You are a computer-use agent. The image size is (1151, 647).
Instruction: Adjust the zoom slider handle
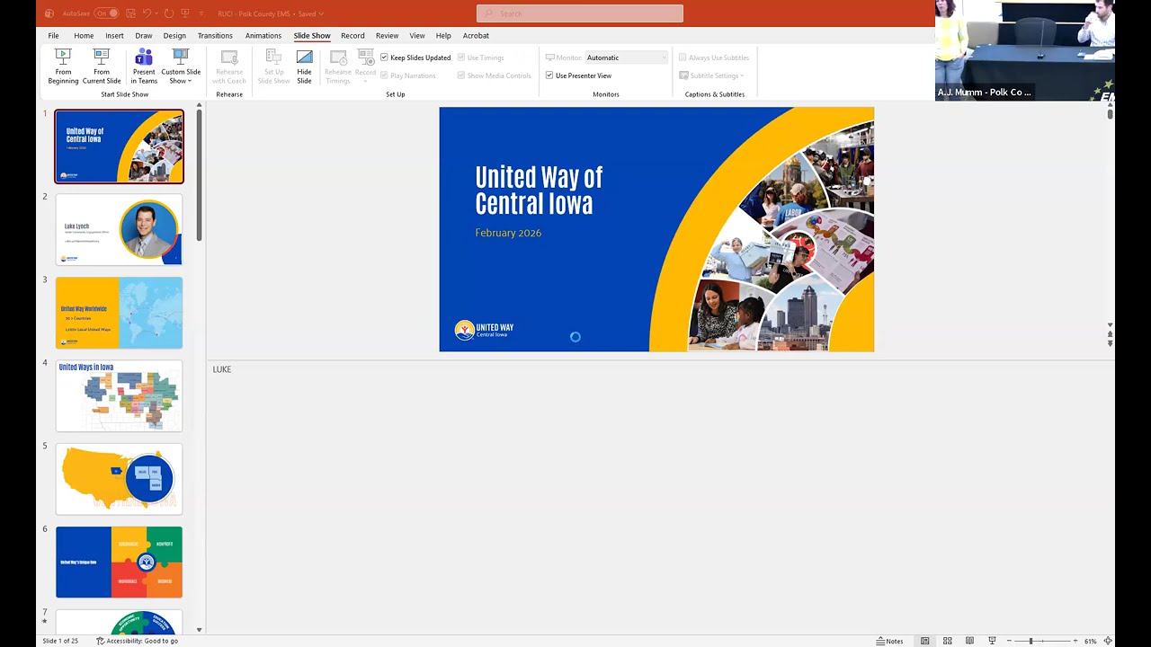click(x=1031, y=641)
